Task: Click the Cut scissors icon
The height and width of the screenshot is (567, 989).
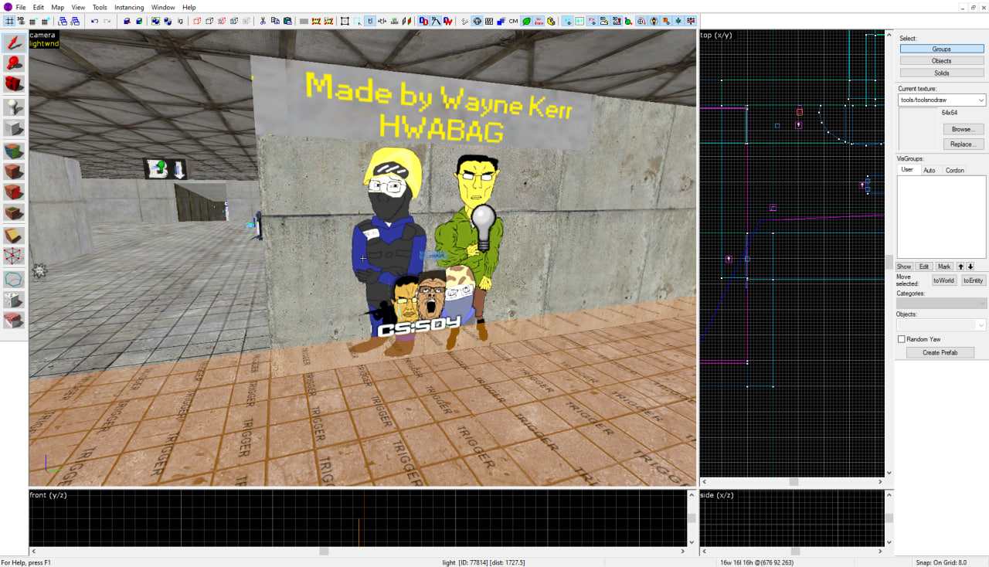Action: 263,21
